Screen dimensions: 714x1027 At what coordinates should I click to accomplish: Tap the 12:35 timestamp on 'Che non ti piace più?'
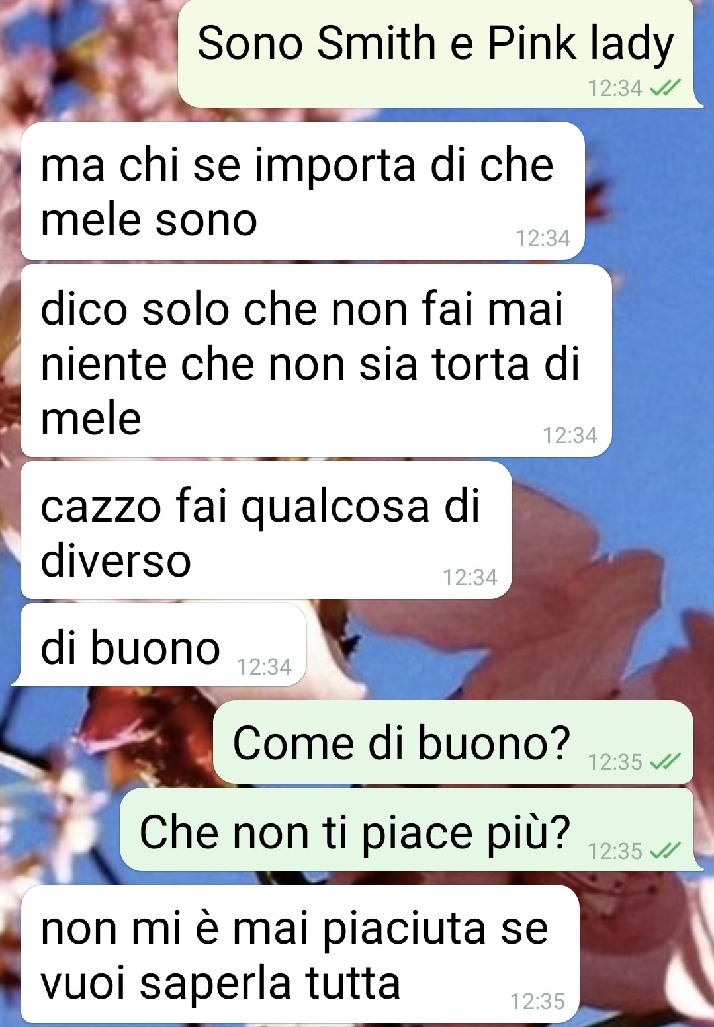coord(615,850)
